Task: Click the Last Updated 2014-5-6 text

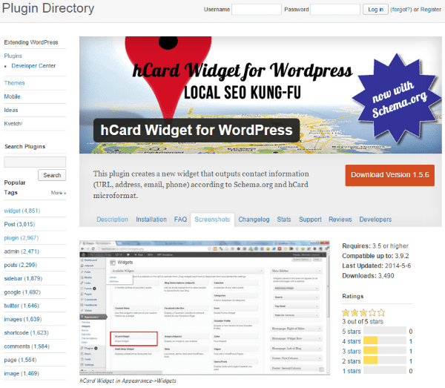Action: tap(376, 266)
